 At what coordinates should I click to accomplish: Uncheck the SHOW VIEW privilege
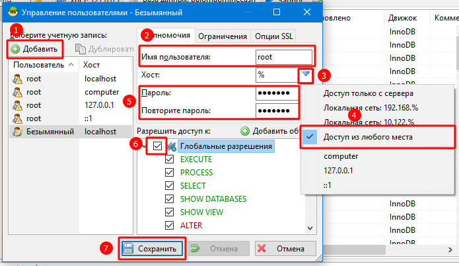169,212
